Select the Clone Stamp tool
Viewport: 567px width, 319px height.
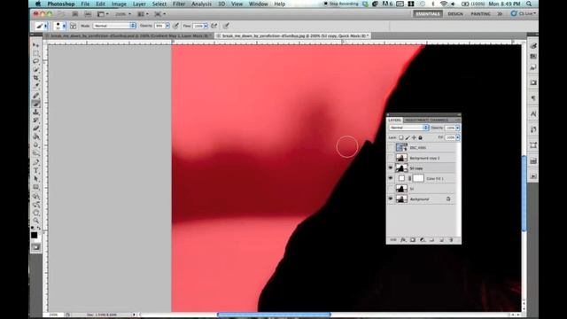point(35,113)
